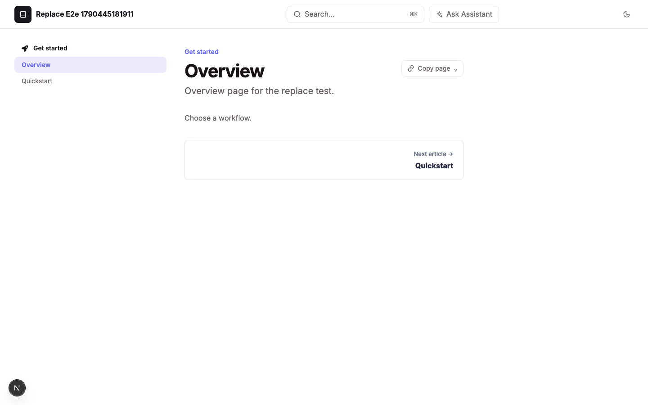Click the book logo icon in header
Screen dimensions: 648x405
tap(23, 14)
